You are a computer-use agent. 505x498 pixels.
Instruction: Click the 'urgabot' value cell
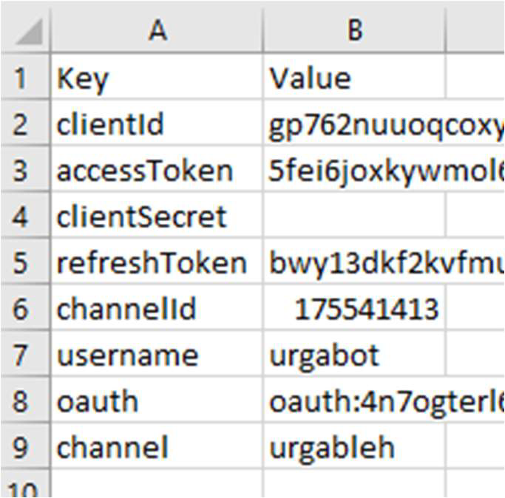pyautogui.click(x=355, y=355)
